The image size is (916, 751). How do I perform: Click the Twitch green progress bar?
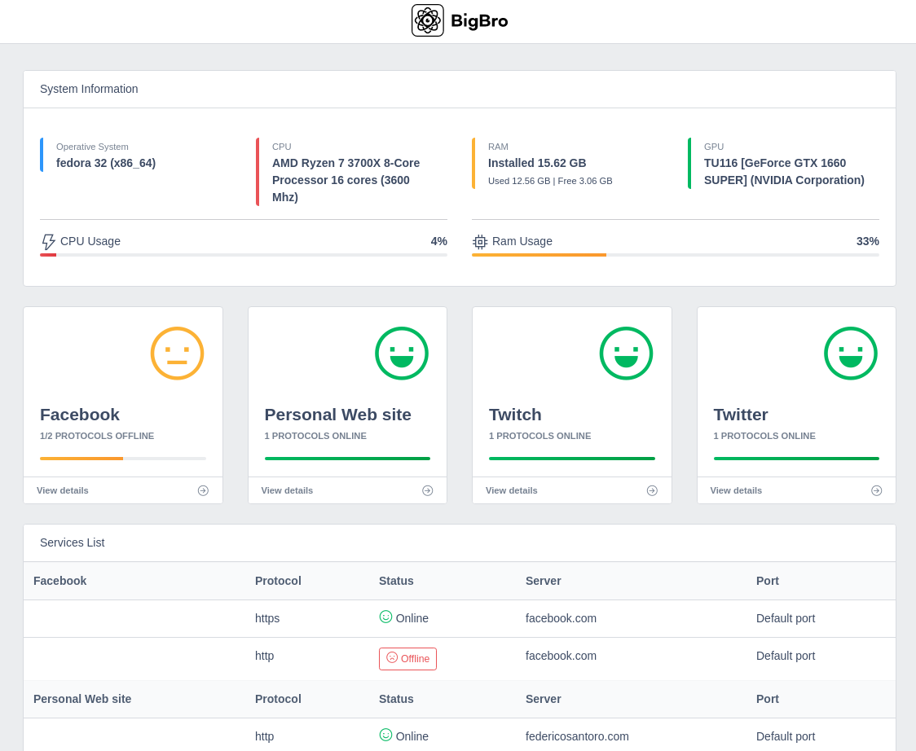[572, 459]
